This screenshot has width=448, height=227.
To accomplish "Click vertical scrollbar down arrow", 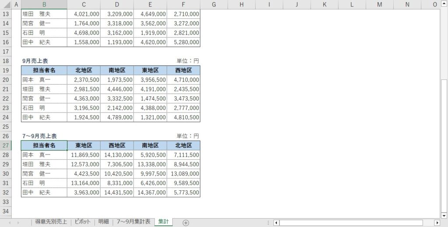I will [x=444, y=215].
